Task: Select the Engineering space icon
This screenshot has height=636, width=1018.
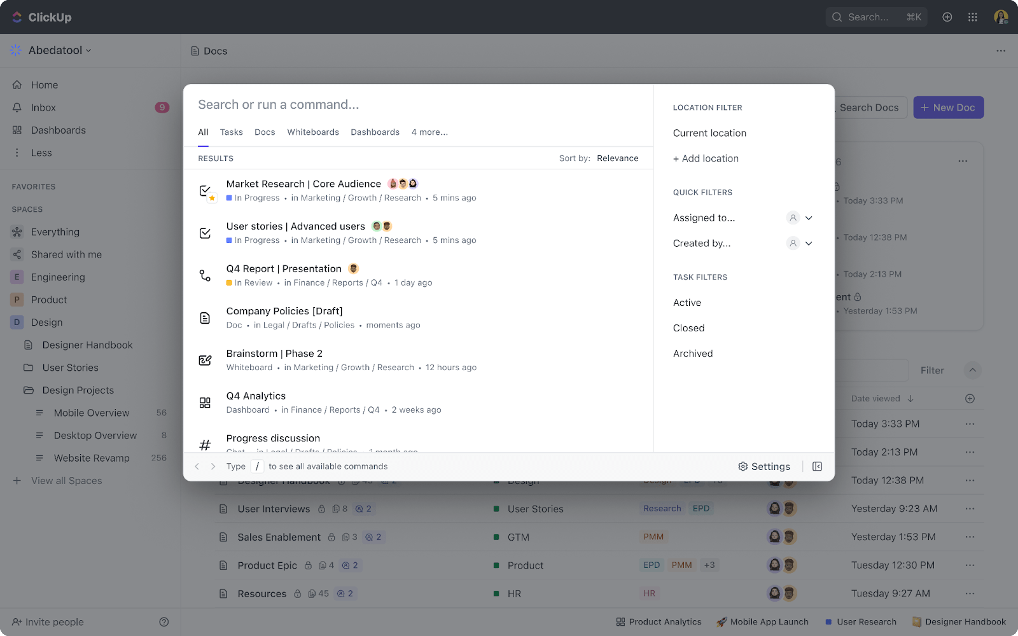Action: (17, 277)
